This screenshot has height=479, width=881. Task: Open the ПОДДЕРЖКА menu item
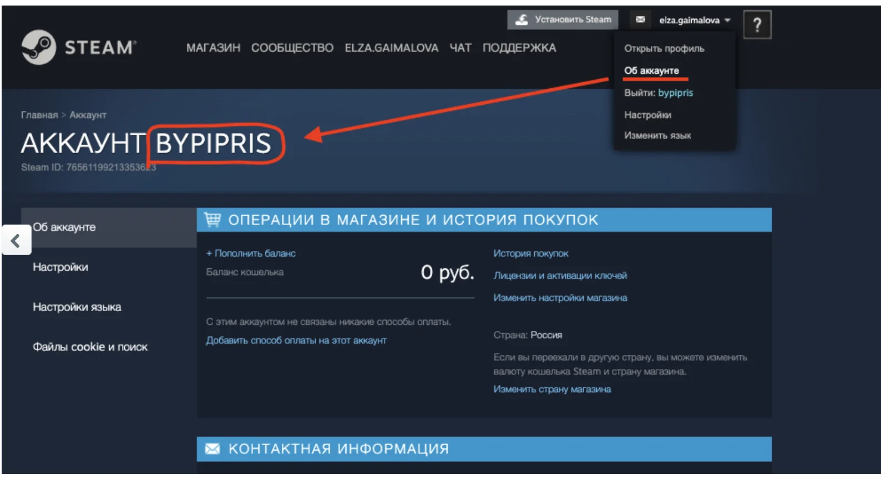pyautogui.click(x=519, y=48)
